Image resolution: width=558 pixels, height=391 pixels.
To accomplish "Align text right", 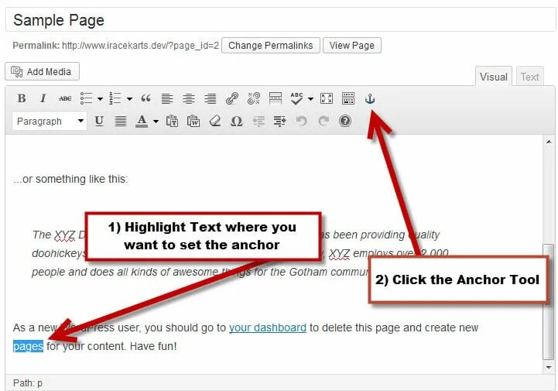I will (x=210, y=98).
